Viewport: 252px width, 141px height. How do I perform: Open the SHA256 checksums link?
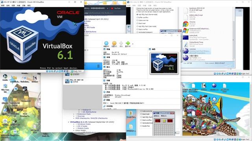pos(99,118)
